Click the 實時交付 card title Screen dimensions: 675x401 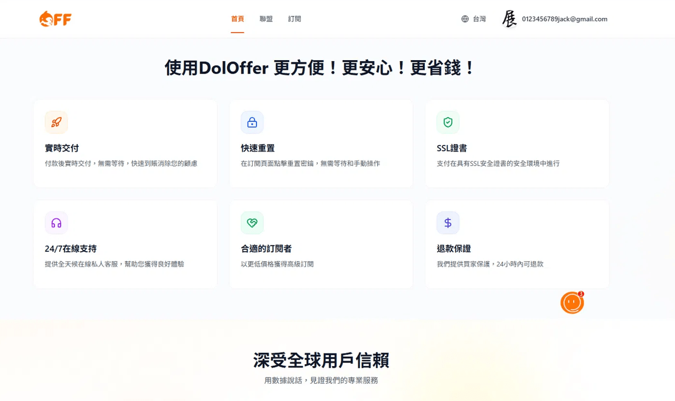[62, 148]
